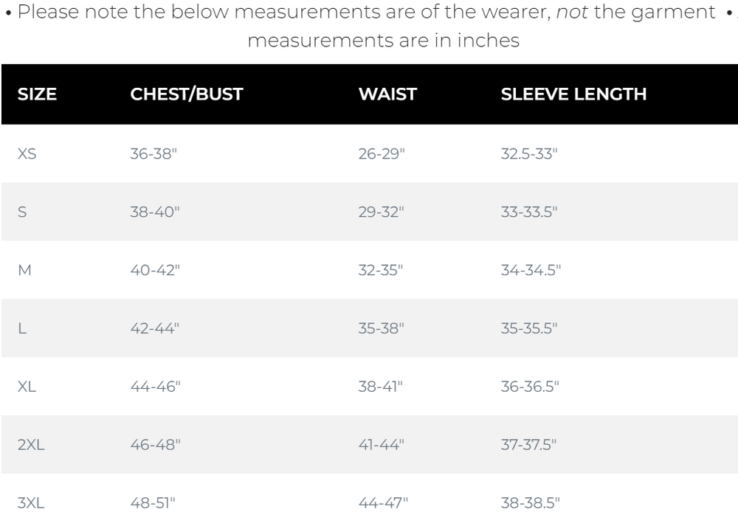Viewport: 738px width, 529px height.
Task: Select the L size row label
Action: (x=22, y=328)
